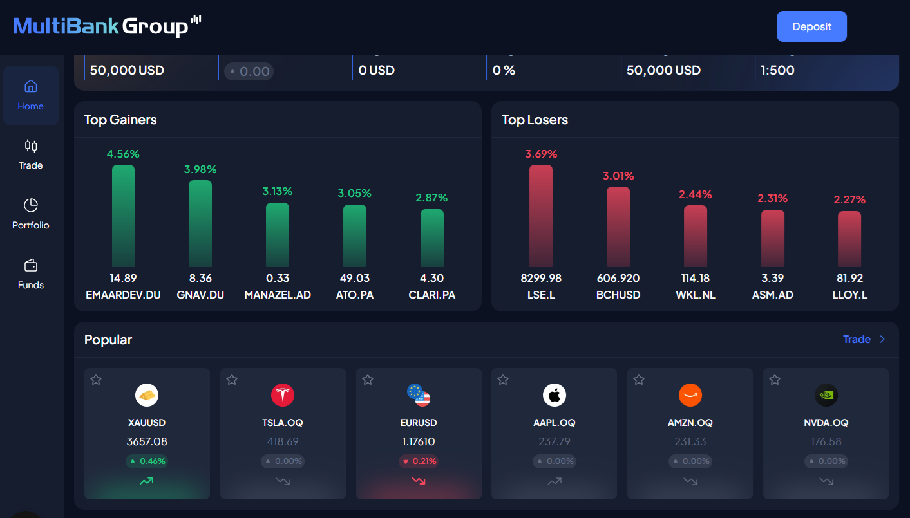
Task: Click the 1:500 leverage value
Action: point(777,70)
